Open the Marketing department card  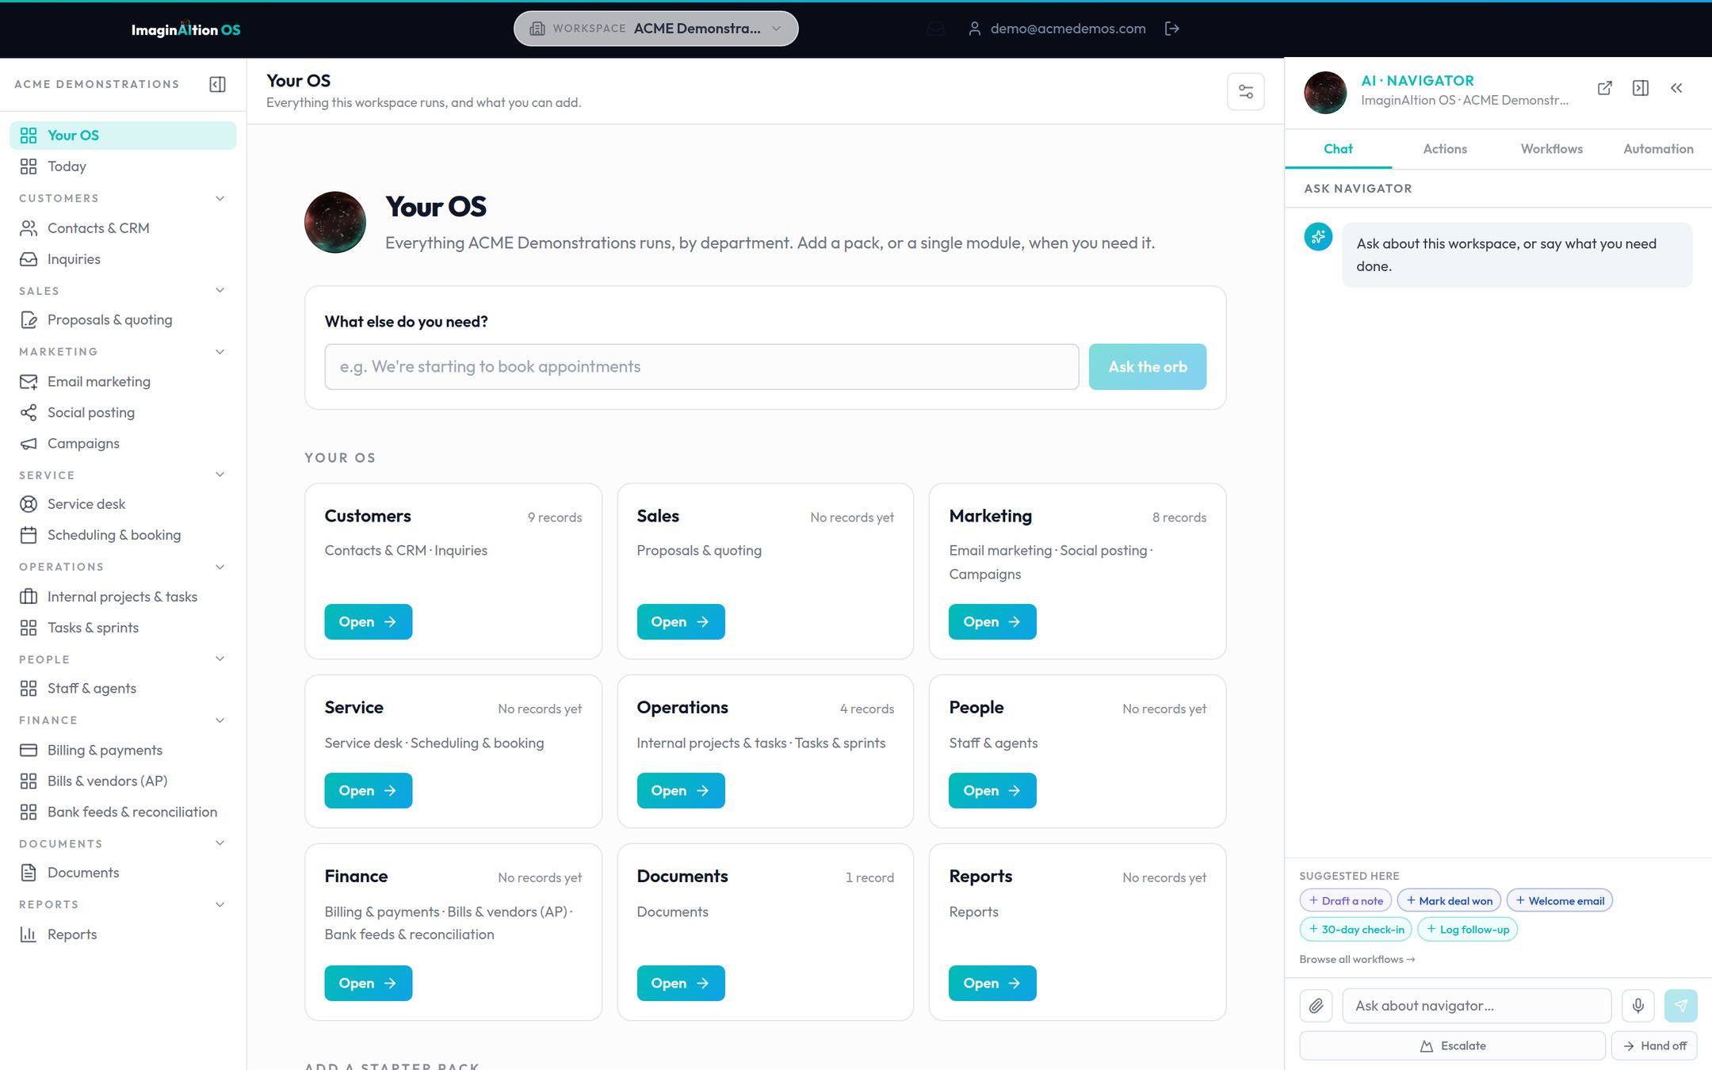tap(992, 622)
